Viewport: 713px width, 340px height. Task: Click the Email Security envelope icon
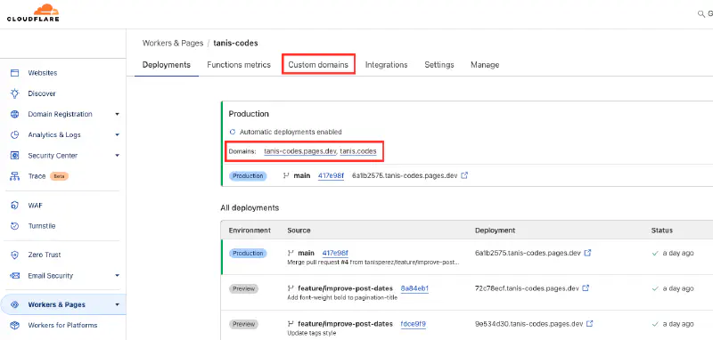[14, 276]
